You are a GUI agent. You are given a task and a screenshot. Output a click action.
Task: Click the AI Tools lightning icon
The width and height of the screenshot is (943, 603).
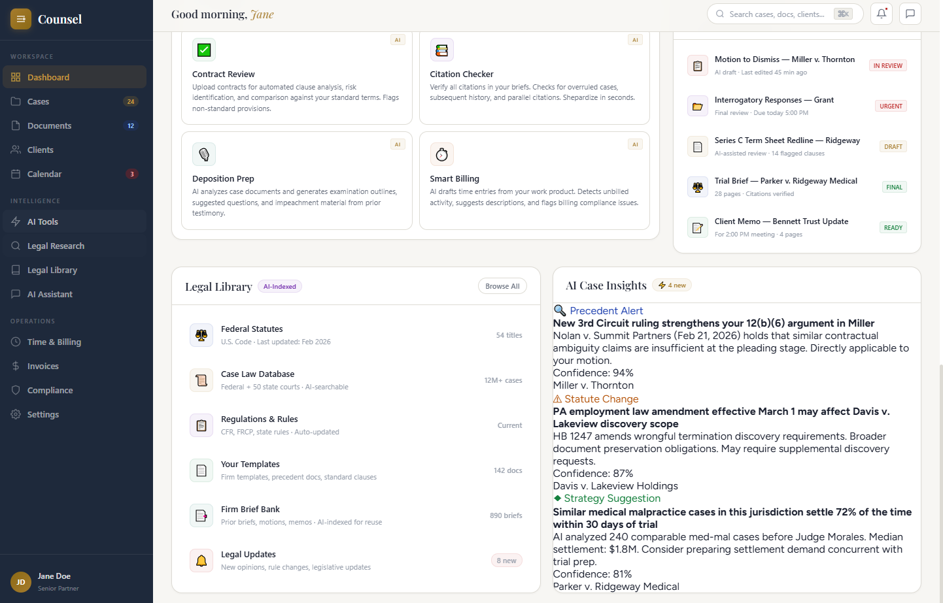point(16,221)
